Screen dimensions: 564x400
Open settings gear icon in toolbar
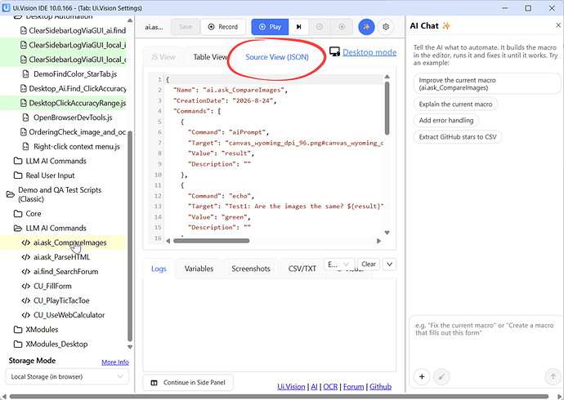[x=386, y=27]
